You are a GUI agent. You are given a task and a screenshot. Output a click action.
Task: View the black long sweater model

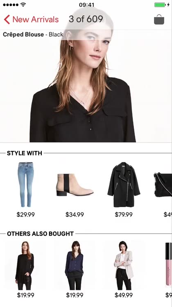[25, 266]
